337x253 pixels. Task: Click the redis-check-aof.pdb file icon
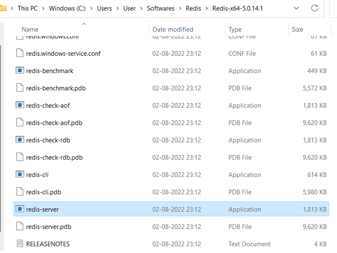[x=20, y=122]
